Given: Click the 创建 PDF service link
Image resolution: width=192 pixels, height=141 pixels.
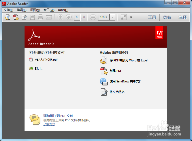Looking at the screenshot, I should [x=116, y=71].
